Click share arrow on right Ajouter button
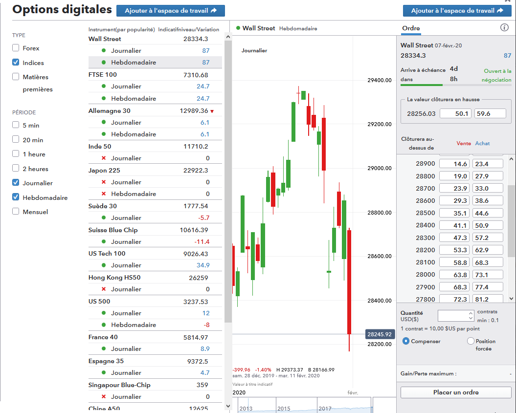 (x=500, y=11)
